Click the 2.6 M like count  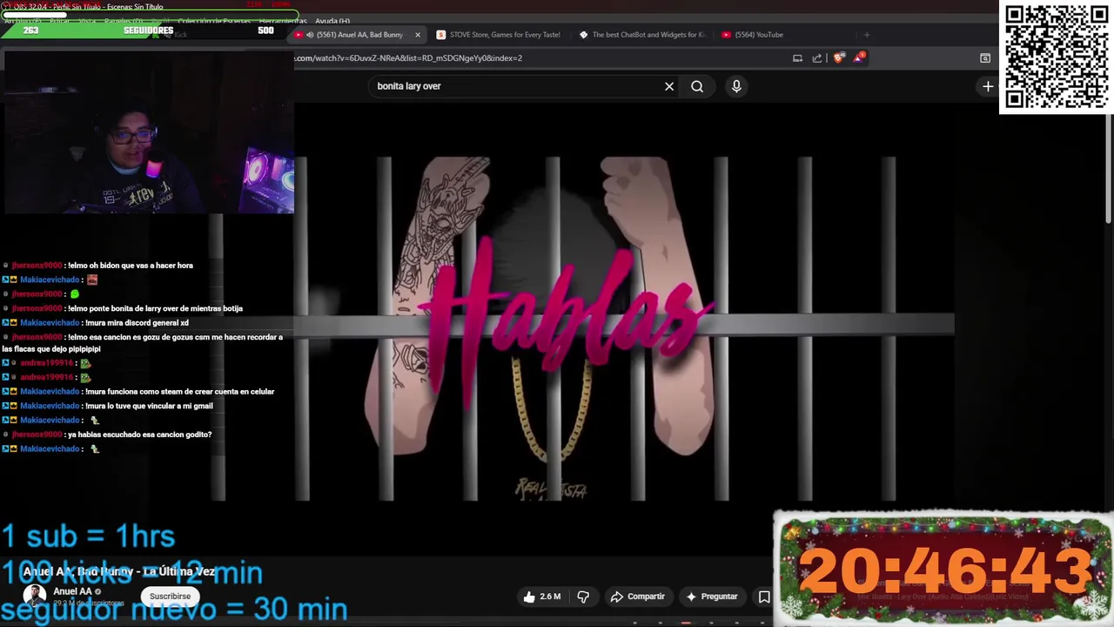[x=550, y=597]
